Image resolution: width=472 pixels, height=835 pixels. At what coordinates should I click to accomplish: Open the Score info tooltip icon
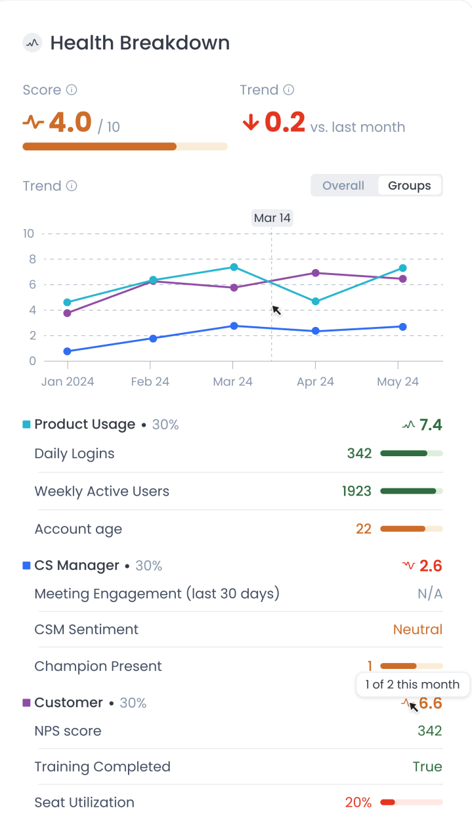[72, 90]
